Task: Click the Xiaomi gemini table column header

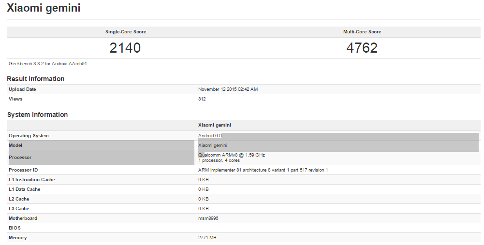Action: [x=215, y=125]
